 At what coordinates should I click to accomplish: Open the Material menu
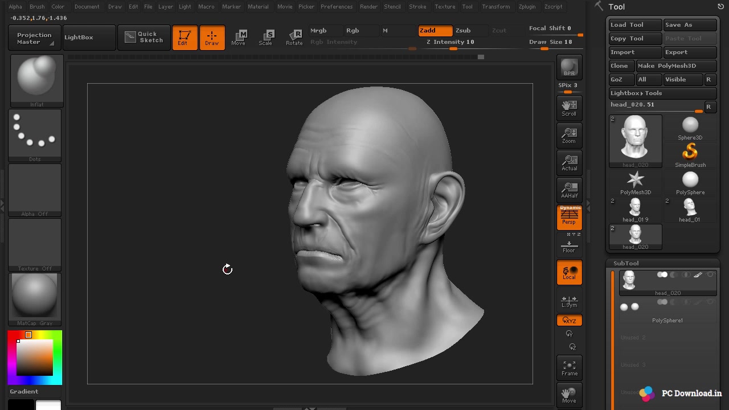tap(258, 6)
